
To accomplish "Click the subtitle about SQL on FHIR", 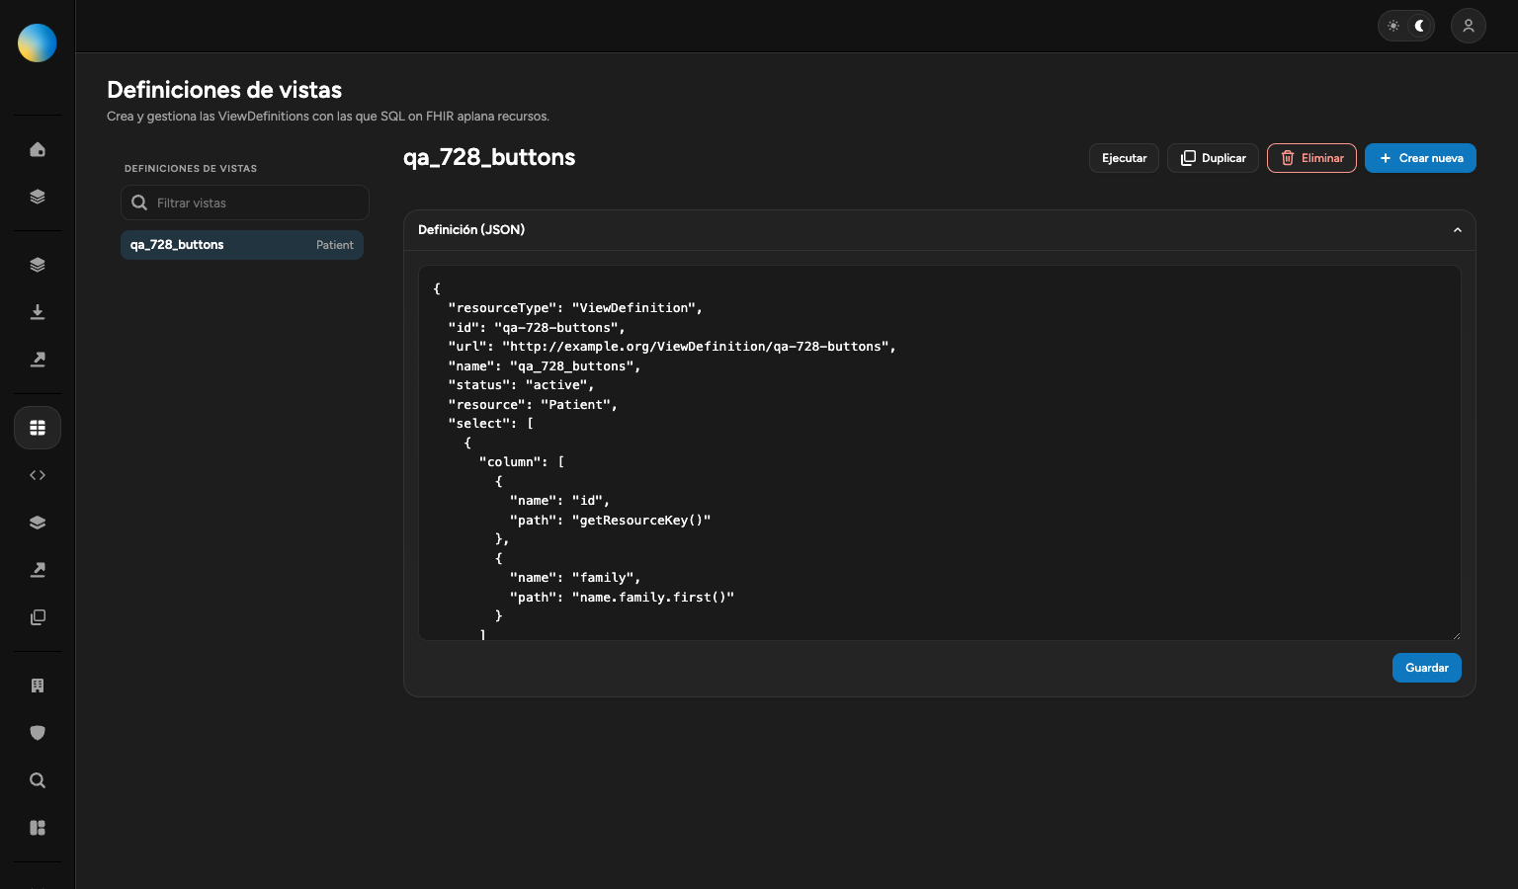I will point(328,117).
